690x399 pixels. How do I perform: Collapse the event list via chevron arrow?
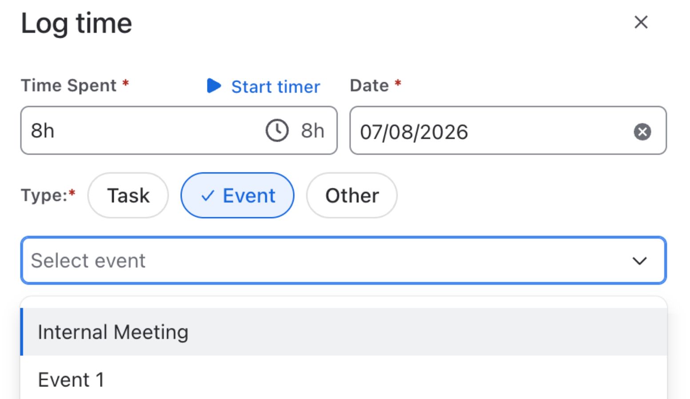[639, 261]
